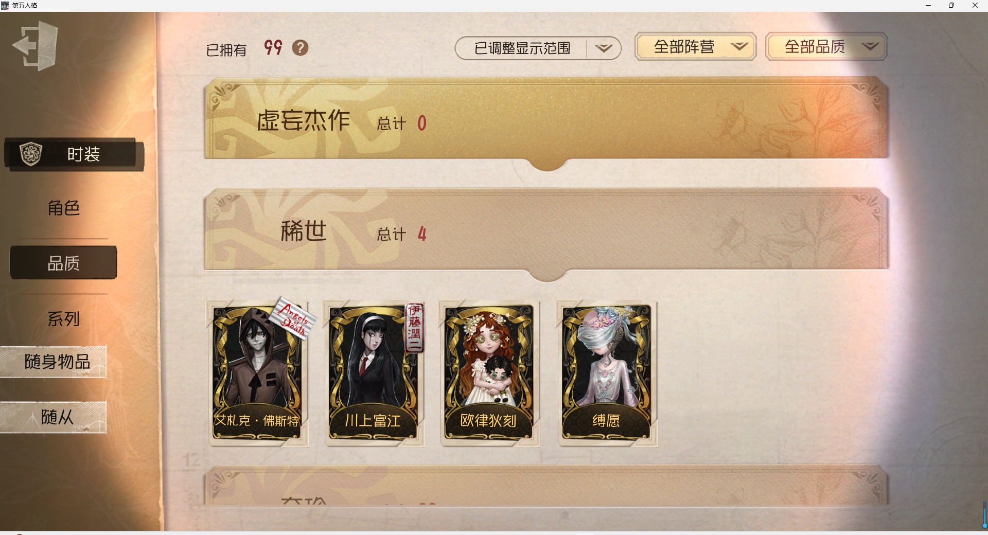Switch sorting to 系列
Image resolution: width=988 pixels, height=535 pixels.
pos(63,318)
